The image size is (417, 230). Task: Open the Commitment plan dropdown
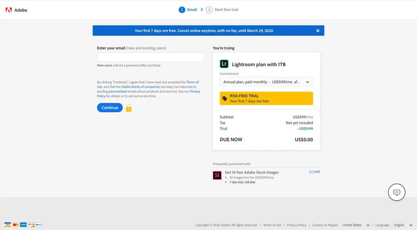click(266, 82)
